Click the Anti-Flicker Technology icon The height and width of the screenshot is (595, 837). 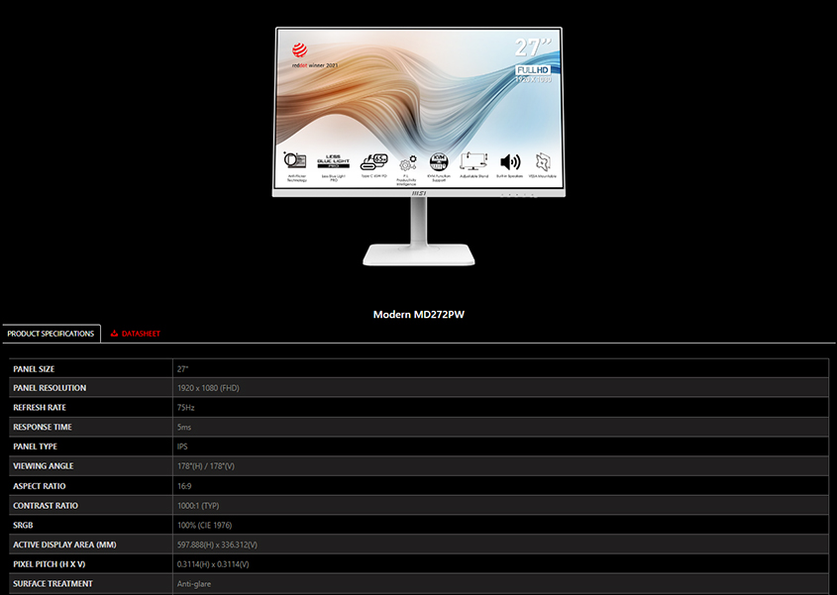click(x=295, y=160)
